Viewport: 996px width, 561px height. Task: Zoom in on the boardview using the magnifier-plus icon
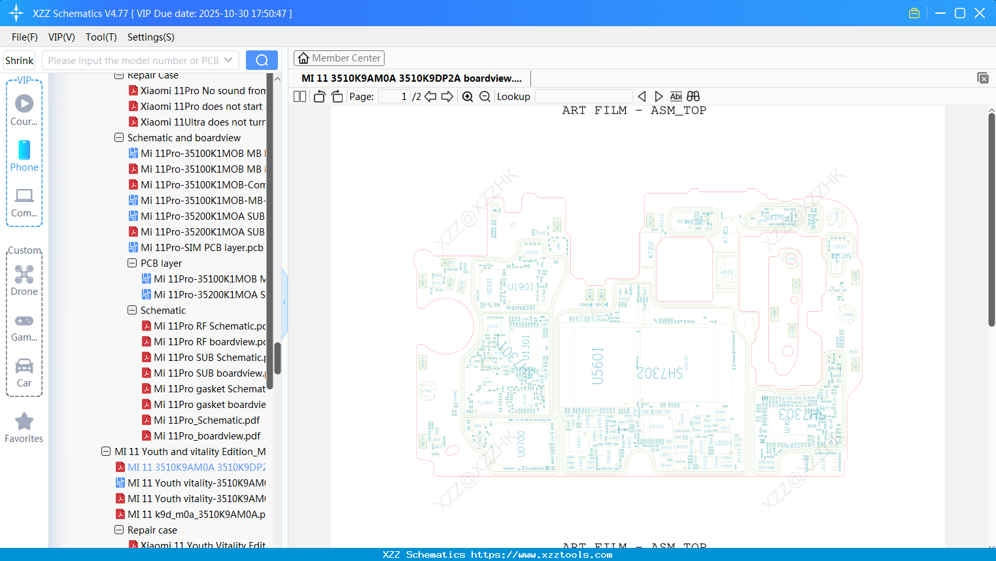pyautogui.click(x=467, y=96)
